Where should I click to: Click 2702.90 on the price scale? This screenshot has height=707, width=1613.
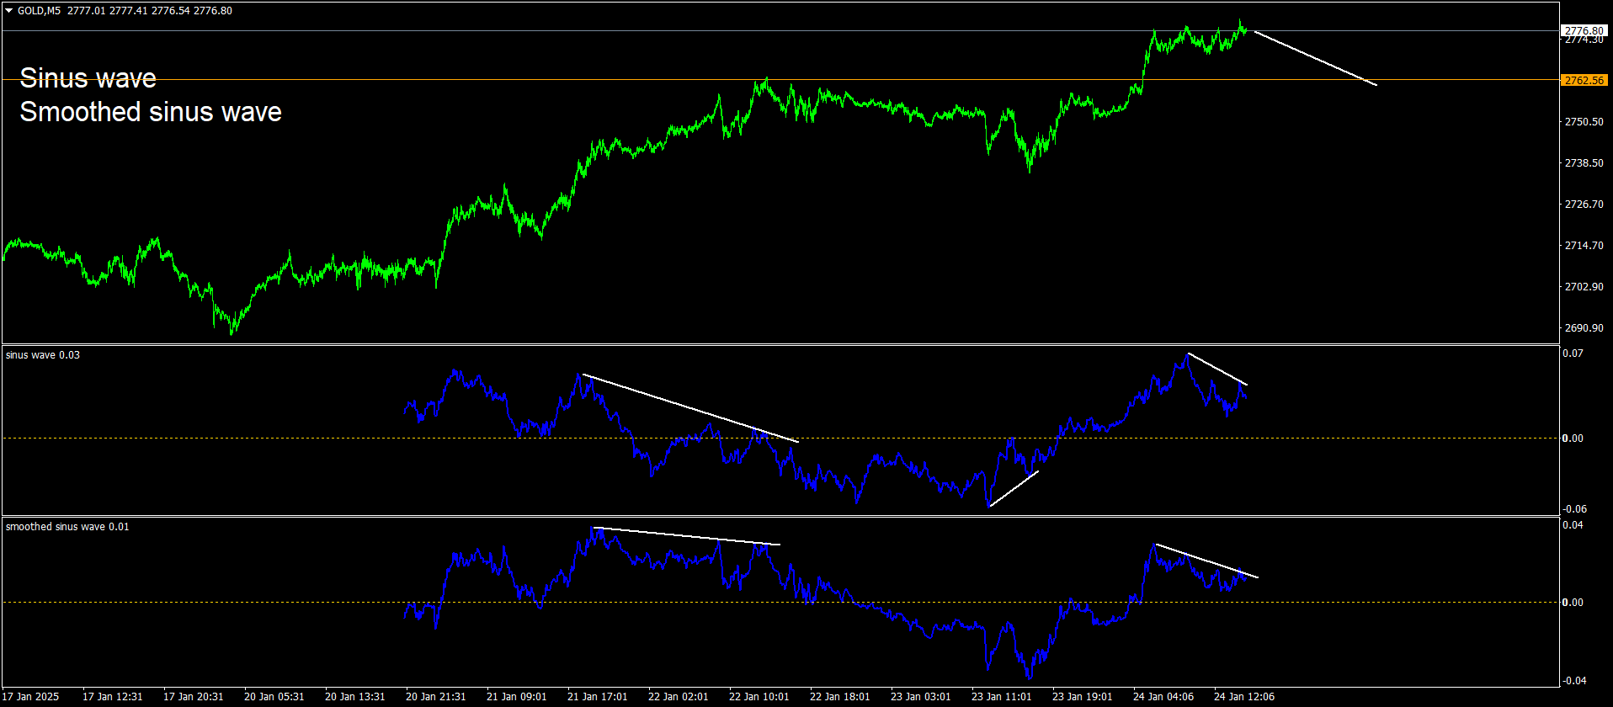(x=1584, y=287)
